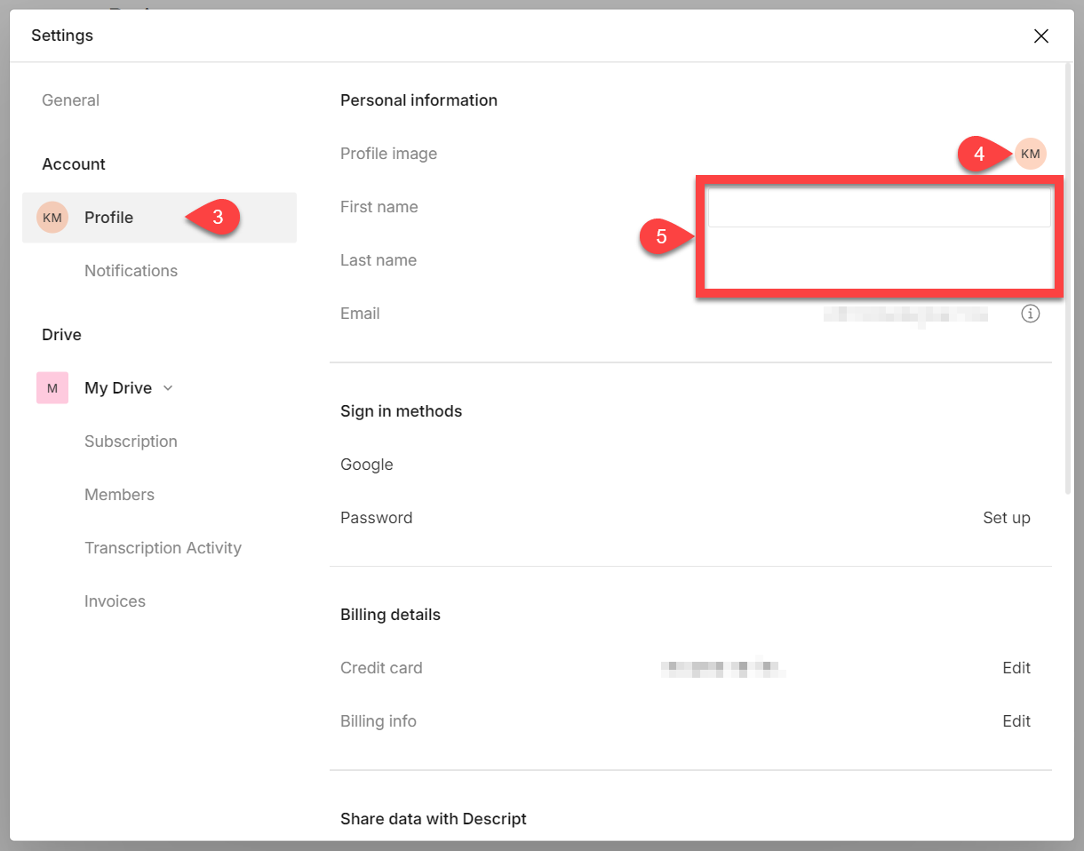Expand the My Drive dropdown chevron
The height and width of the screenshot is (851, 1084).
[x=169, y=388]
